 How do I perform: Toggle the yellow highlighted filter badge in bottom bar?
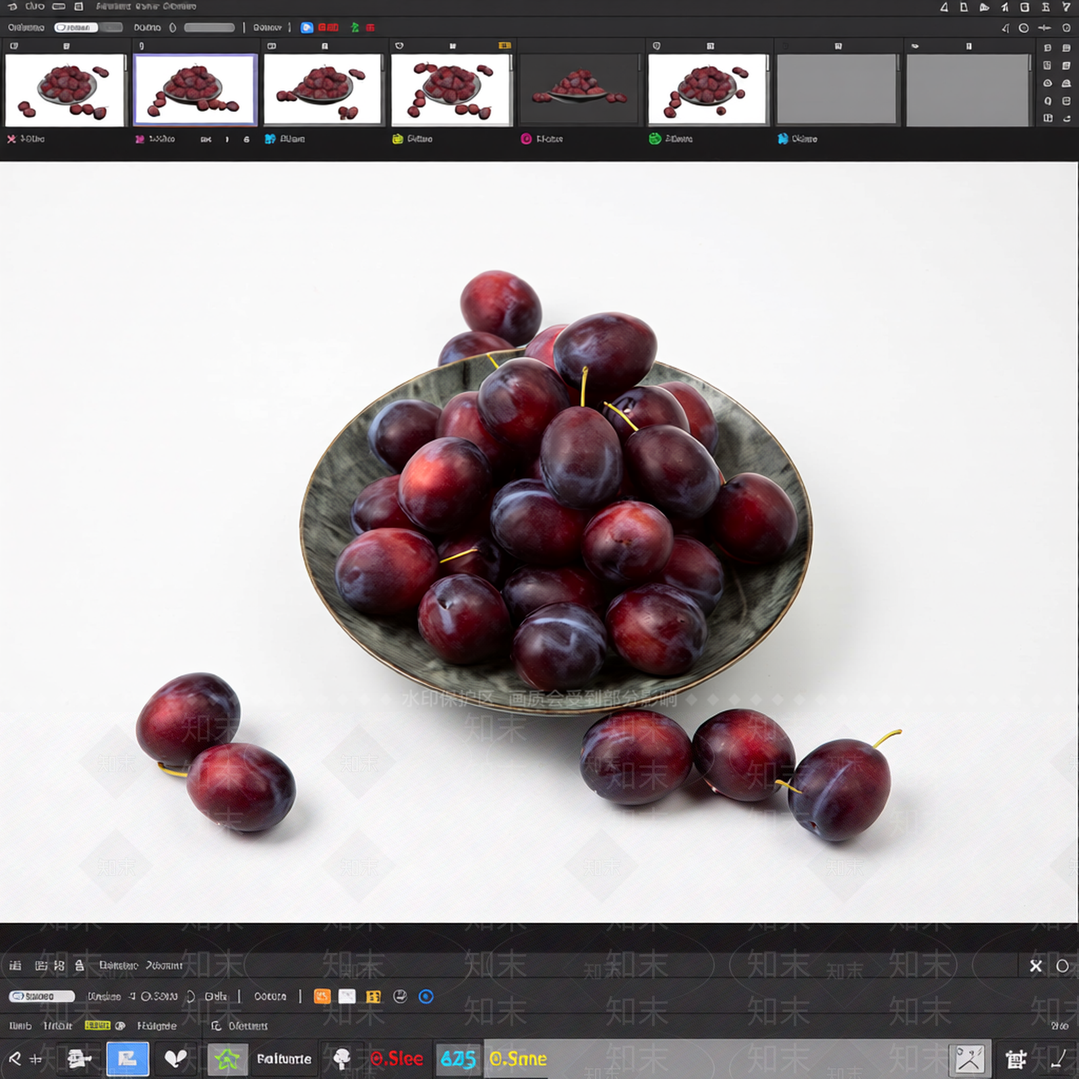(x=98, y=1026)
